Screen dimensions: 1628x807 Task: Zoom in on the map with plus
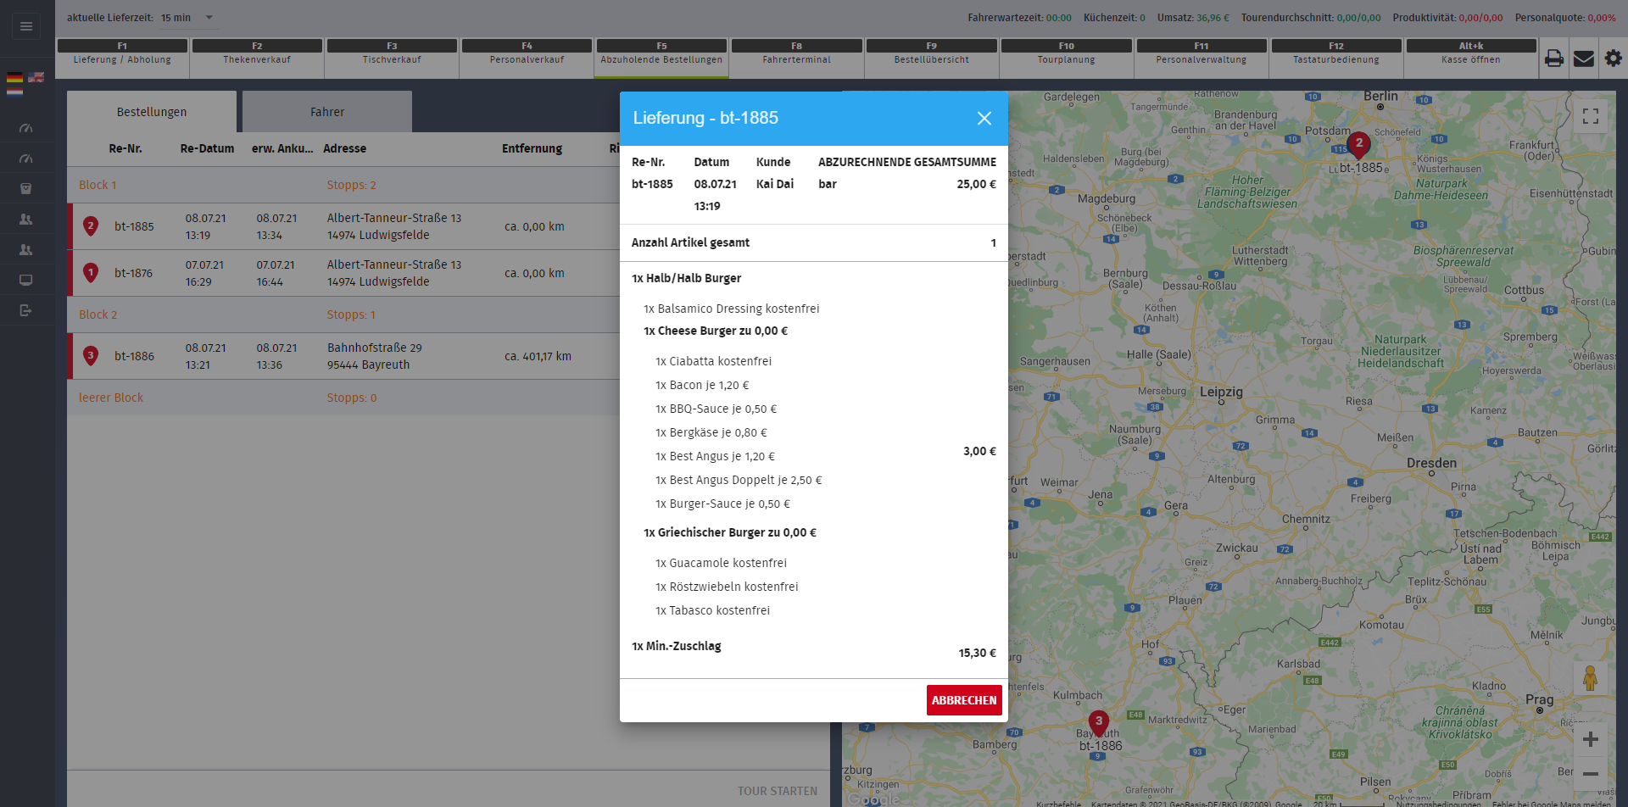[x=1591, y=739]
